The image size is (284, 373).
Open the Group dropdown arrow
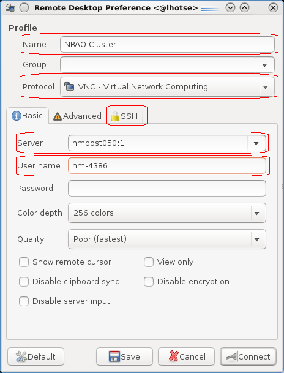[x=265, y=65]
